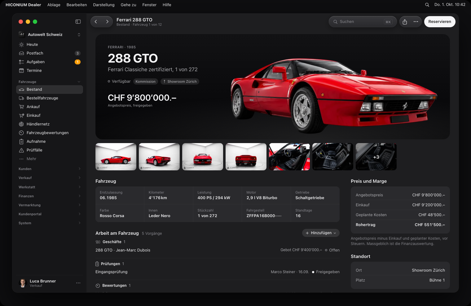Open user options next to Luca Brunner

[x=78, y=283]
